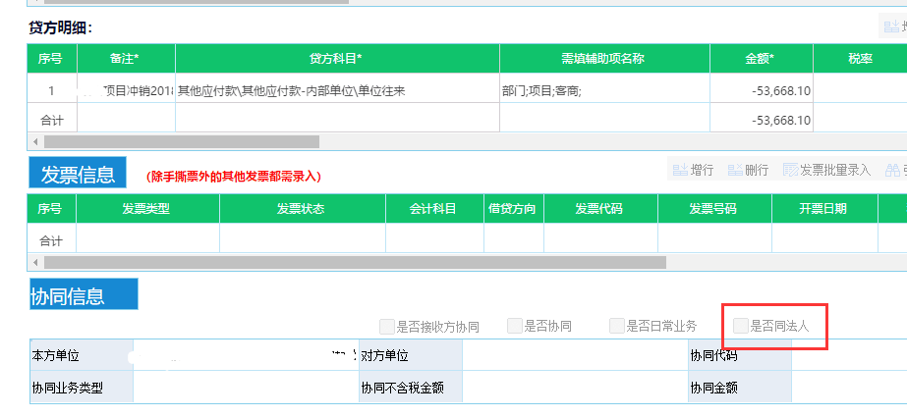Click the 协同金额 input field
This screenshot has width=907, height=417.
(x=849, y=387)
